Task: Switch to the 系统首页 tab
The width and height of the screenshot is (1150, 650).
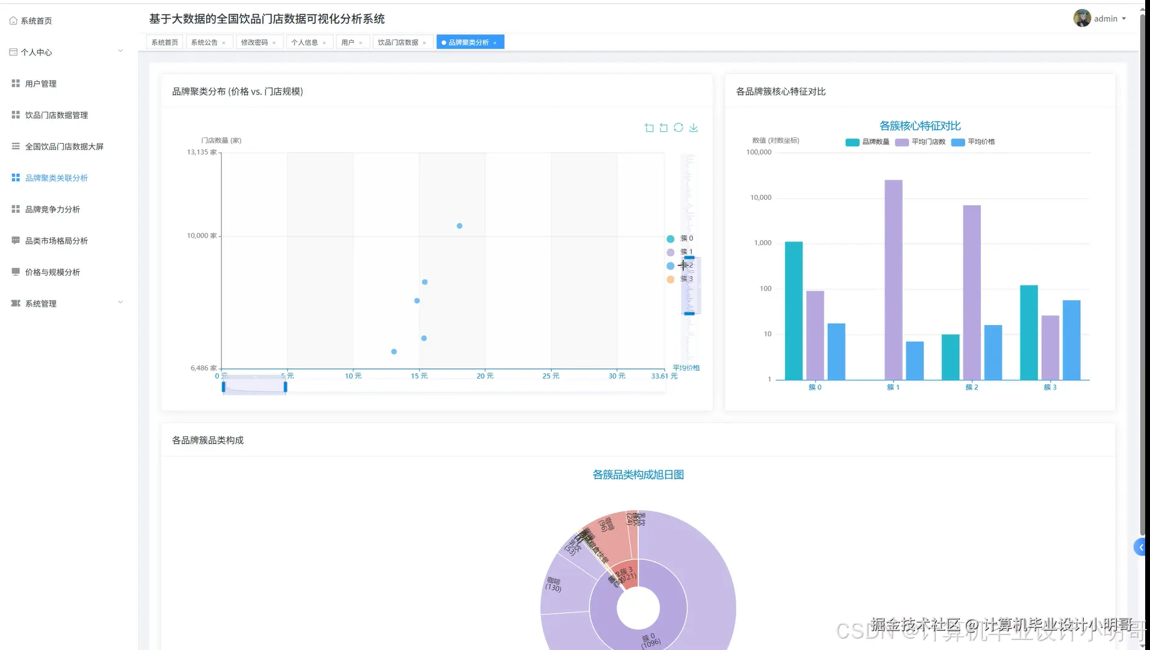Action: click(165, 42)
